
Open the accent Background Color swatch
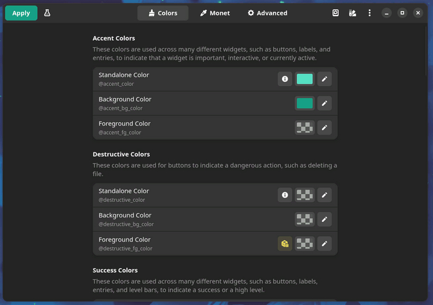click(304, 103)
